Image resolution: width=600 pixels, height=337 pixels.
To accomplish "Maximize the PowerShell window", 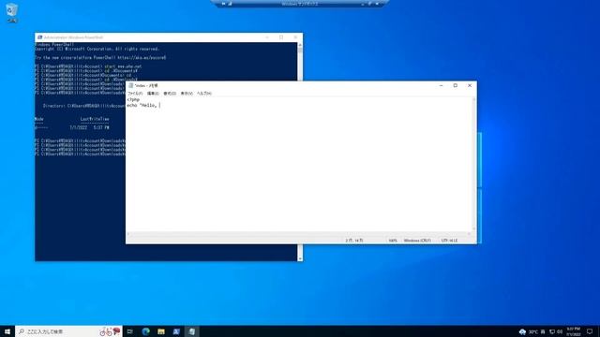I will [x=281, y=37].
